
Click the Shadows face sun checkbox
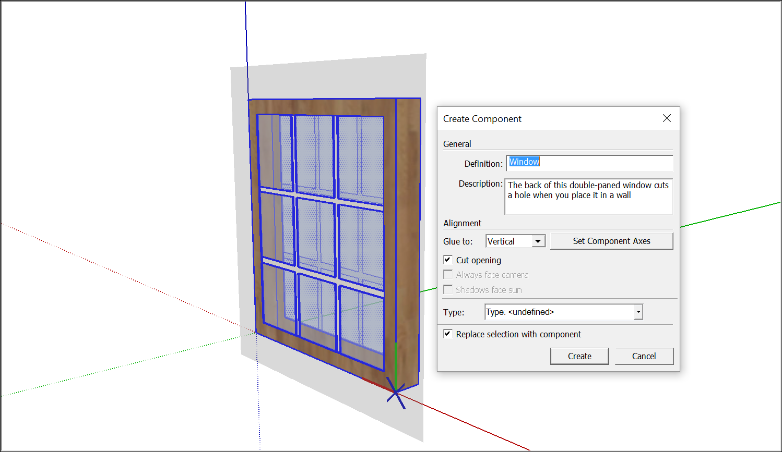(x=448, y=289)
